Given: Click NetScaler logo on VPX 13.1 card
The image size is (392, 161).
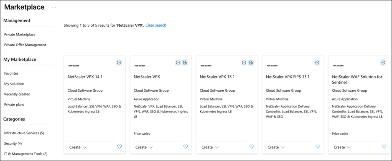Looking at the screenshot, I should (206, 65).
